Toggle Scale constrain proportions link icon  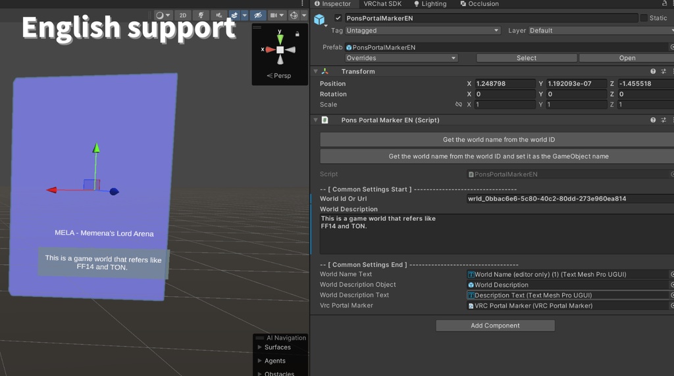(x=459, y=105)
